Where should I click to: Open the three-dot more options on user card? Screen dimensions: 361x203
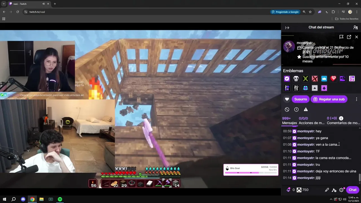pyautogui.click(x=356, y=99)
